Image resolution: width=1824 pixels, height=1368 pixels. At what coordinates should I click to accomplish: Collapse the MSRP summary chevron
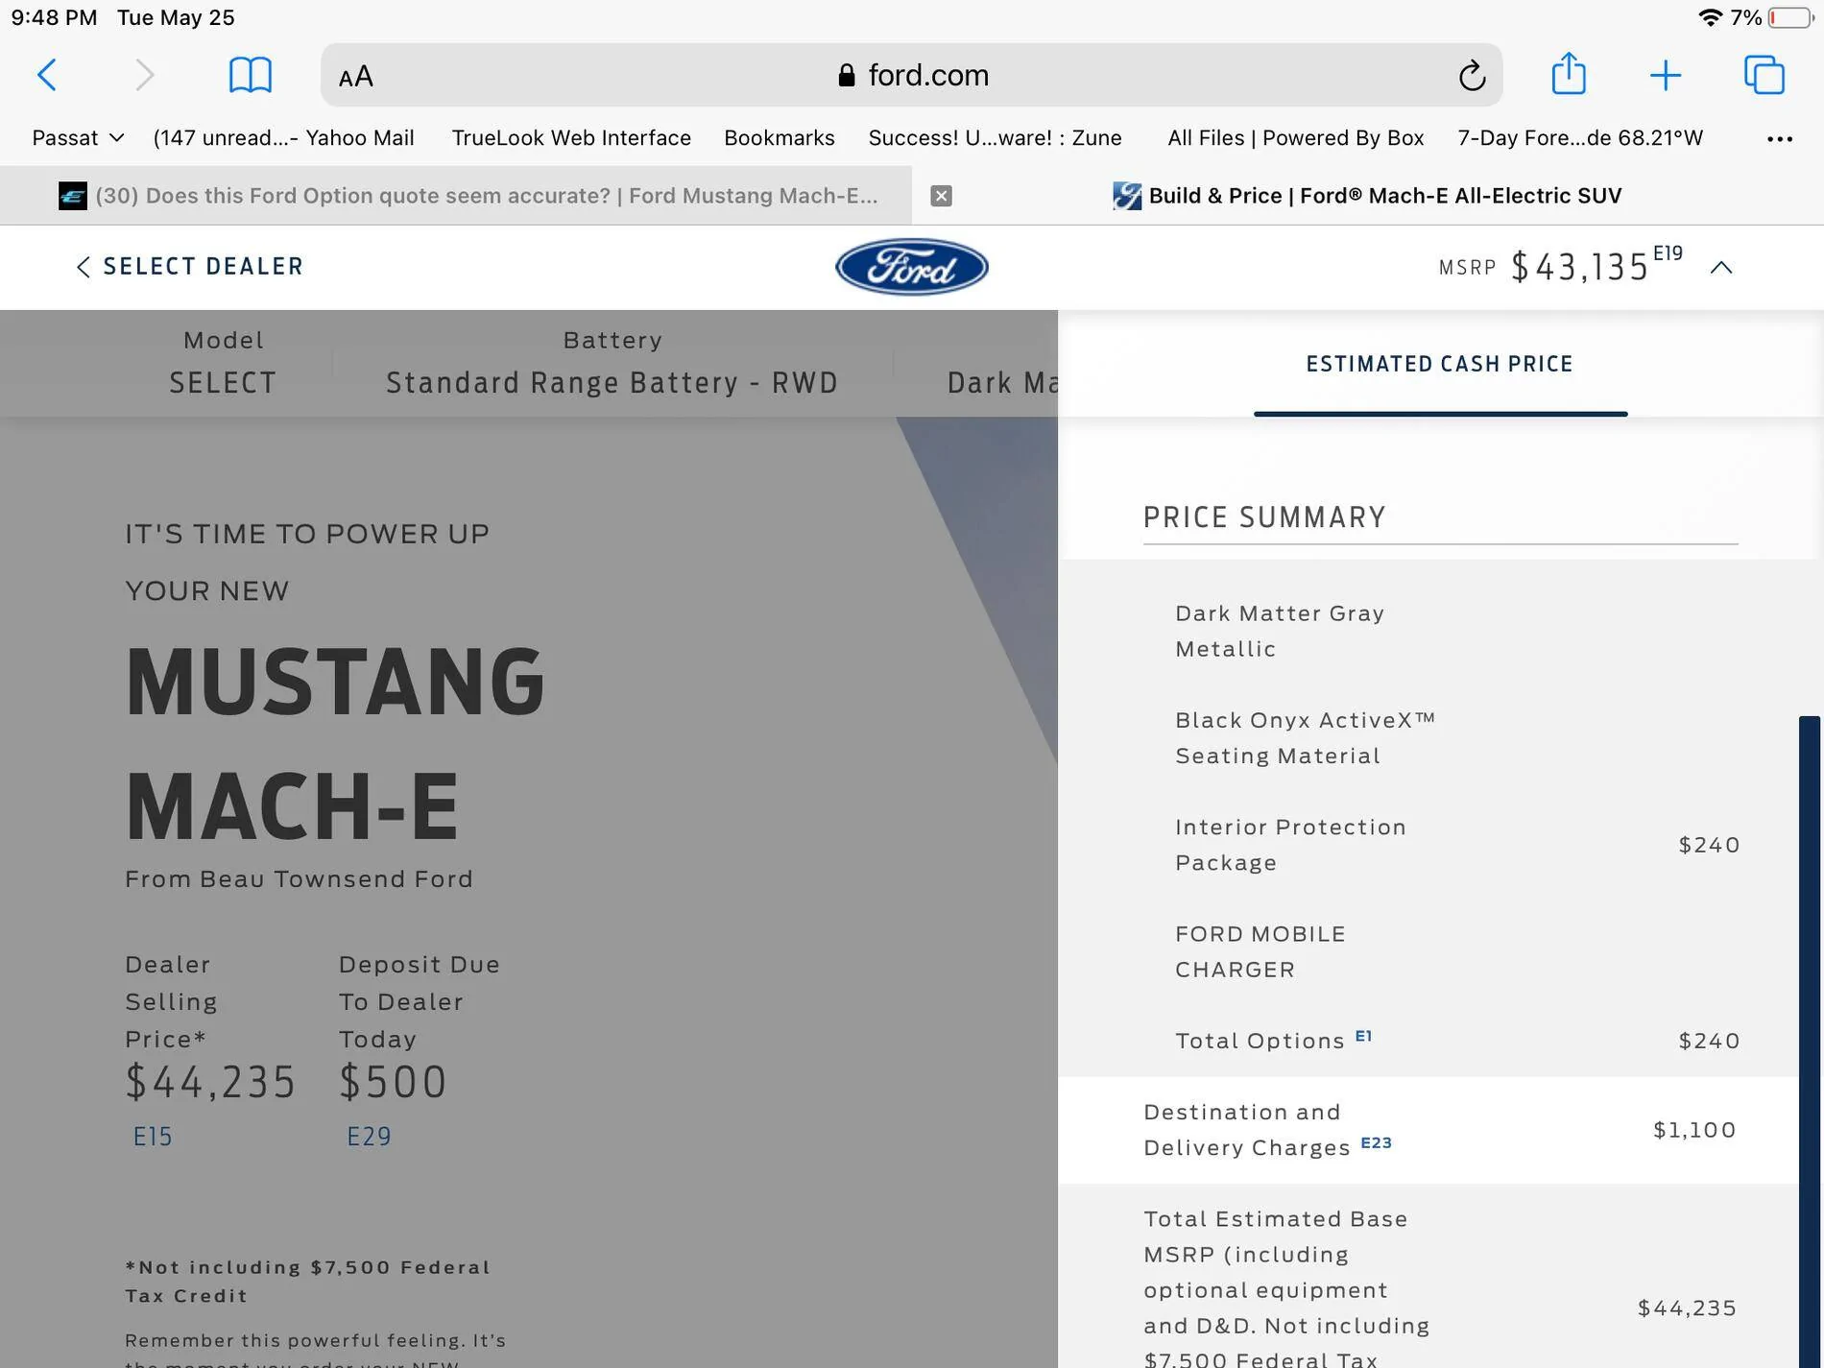(1721, 268)
